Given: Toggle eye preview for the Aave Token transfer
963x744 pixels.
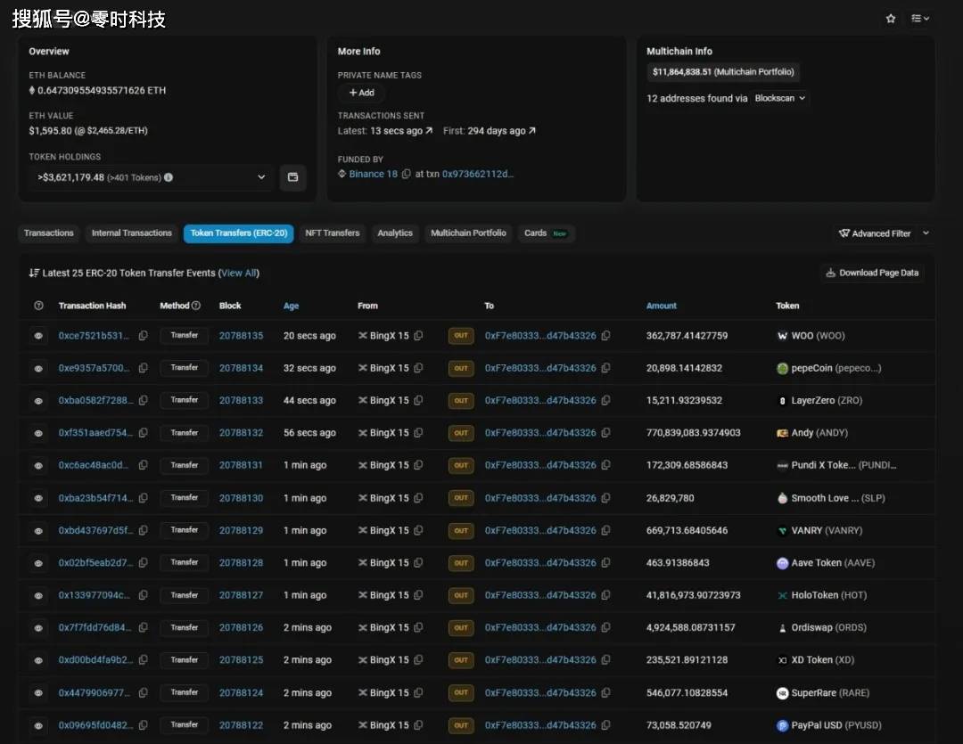Looking at the screenshot, I should coord(38,563).
